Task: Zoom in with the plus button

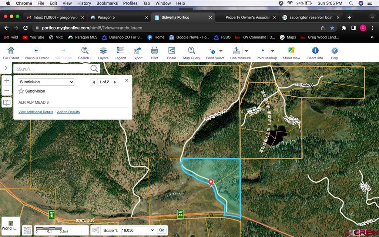Action: 7,81
